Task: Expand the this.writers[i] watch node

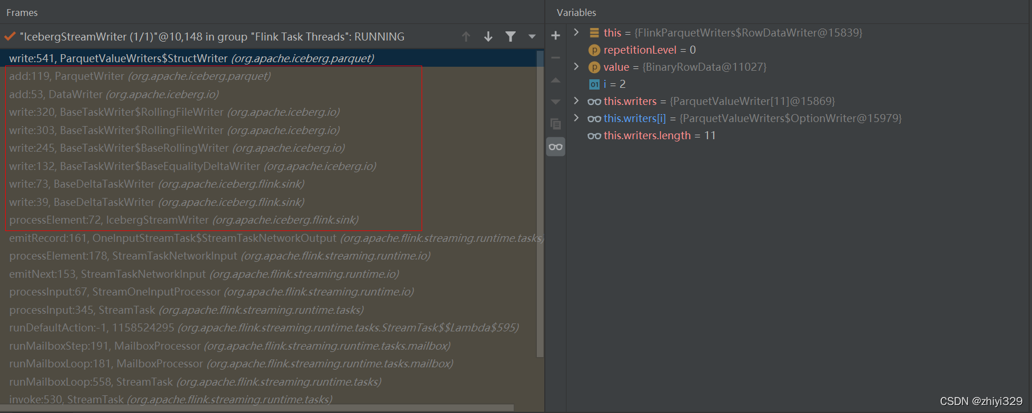Action: (576, 118)
